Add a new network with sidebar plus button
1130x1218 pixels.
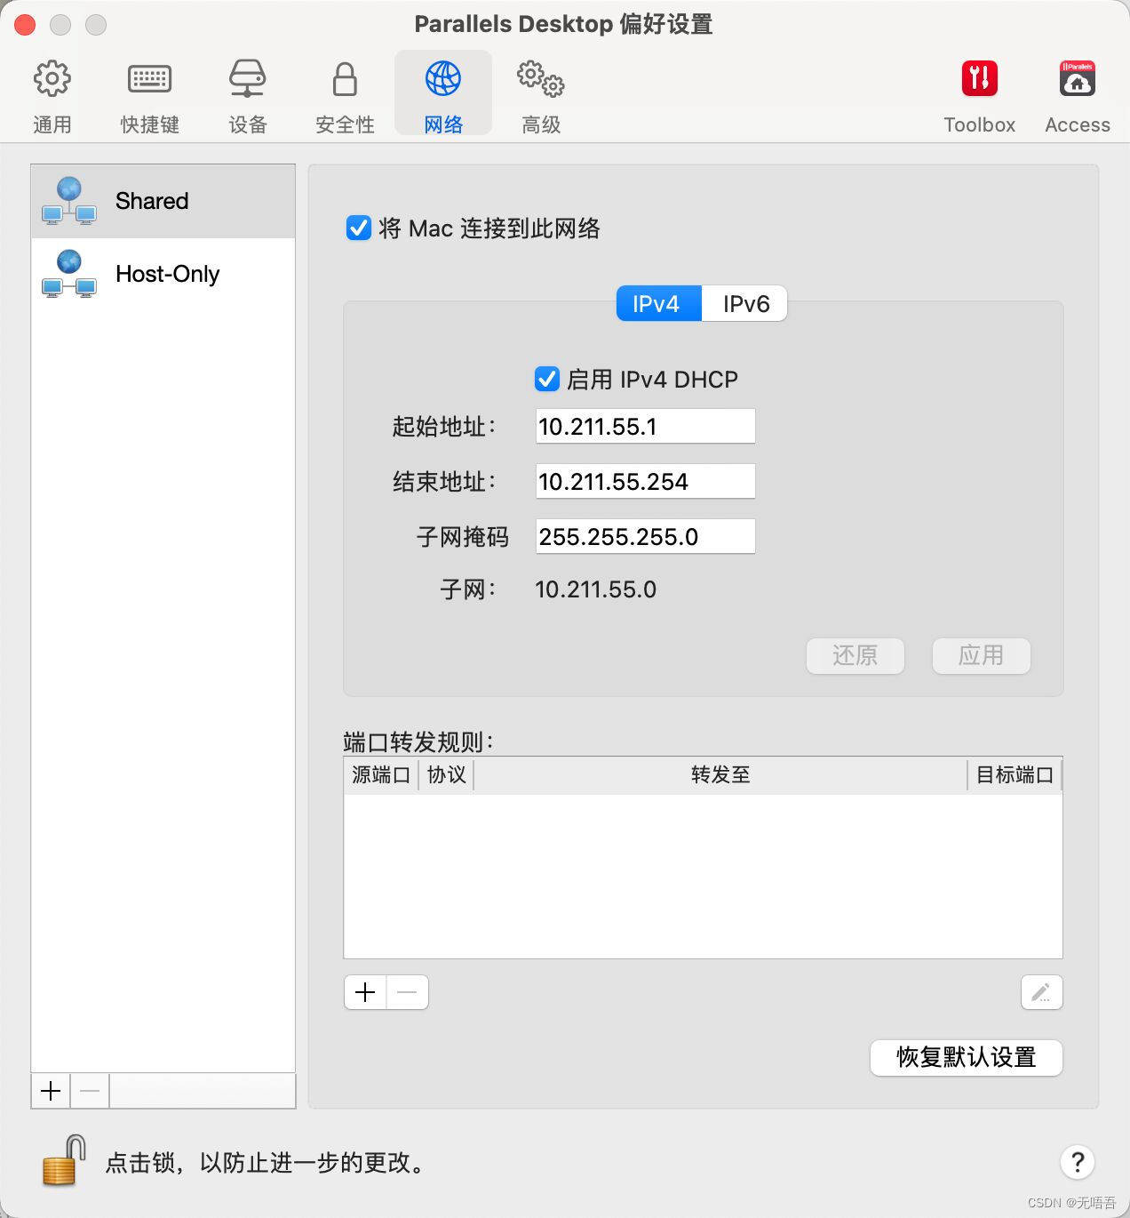tap(51, 1091)
